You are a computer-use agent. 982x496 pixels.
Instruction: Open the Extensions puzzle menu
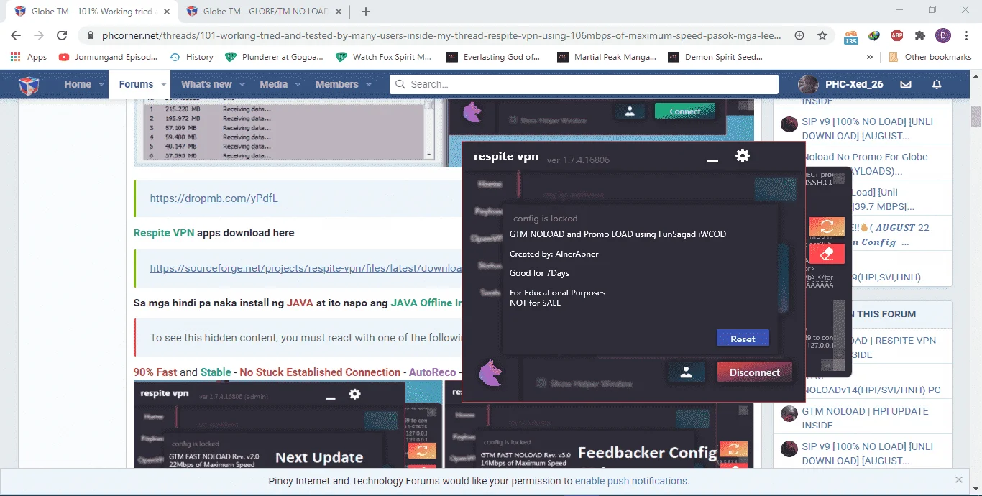919,35
